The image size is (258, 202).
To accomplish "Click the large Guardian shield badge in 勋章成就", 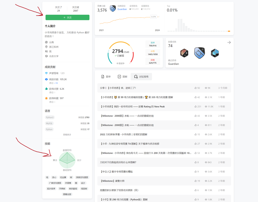I will [199, 53].
